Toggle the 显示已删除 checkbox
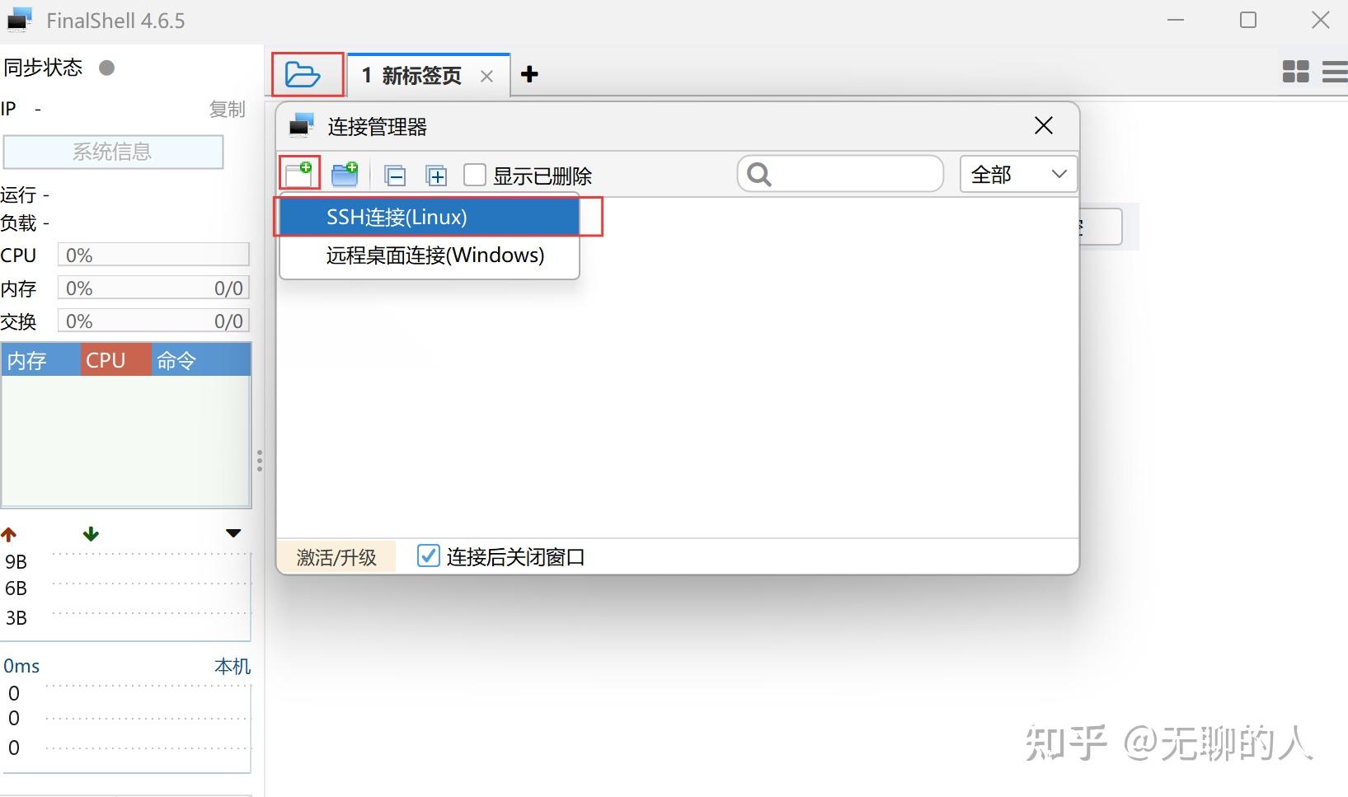The width and height of the screenshot is (1348, 797). coord(475,175)
